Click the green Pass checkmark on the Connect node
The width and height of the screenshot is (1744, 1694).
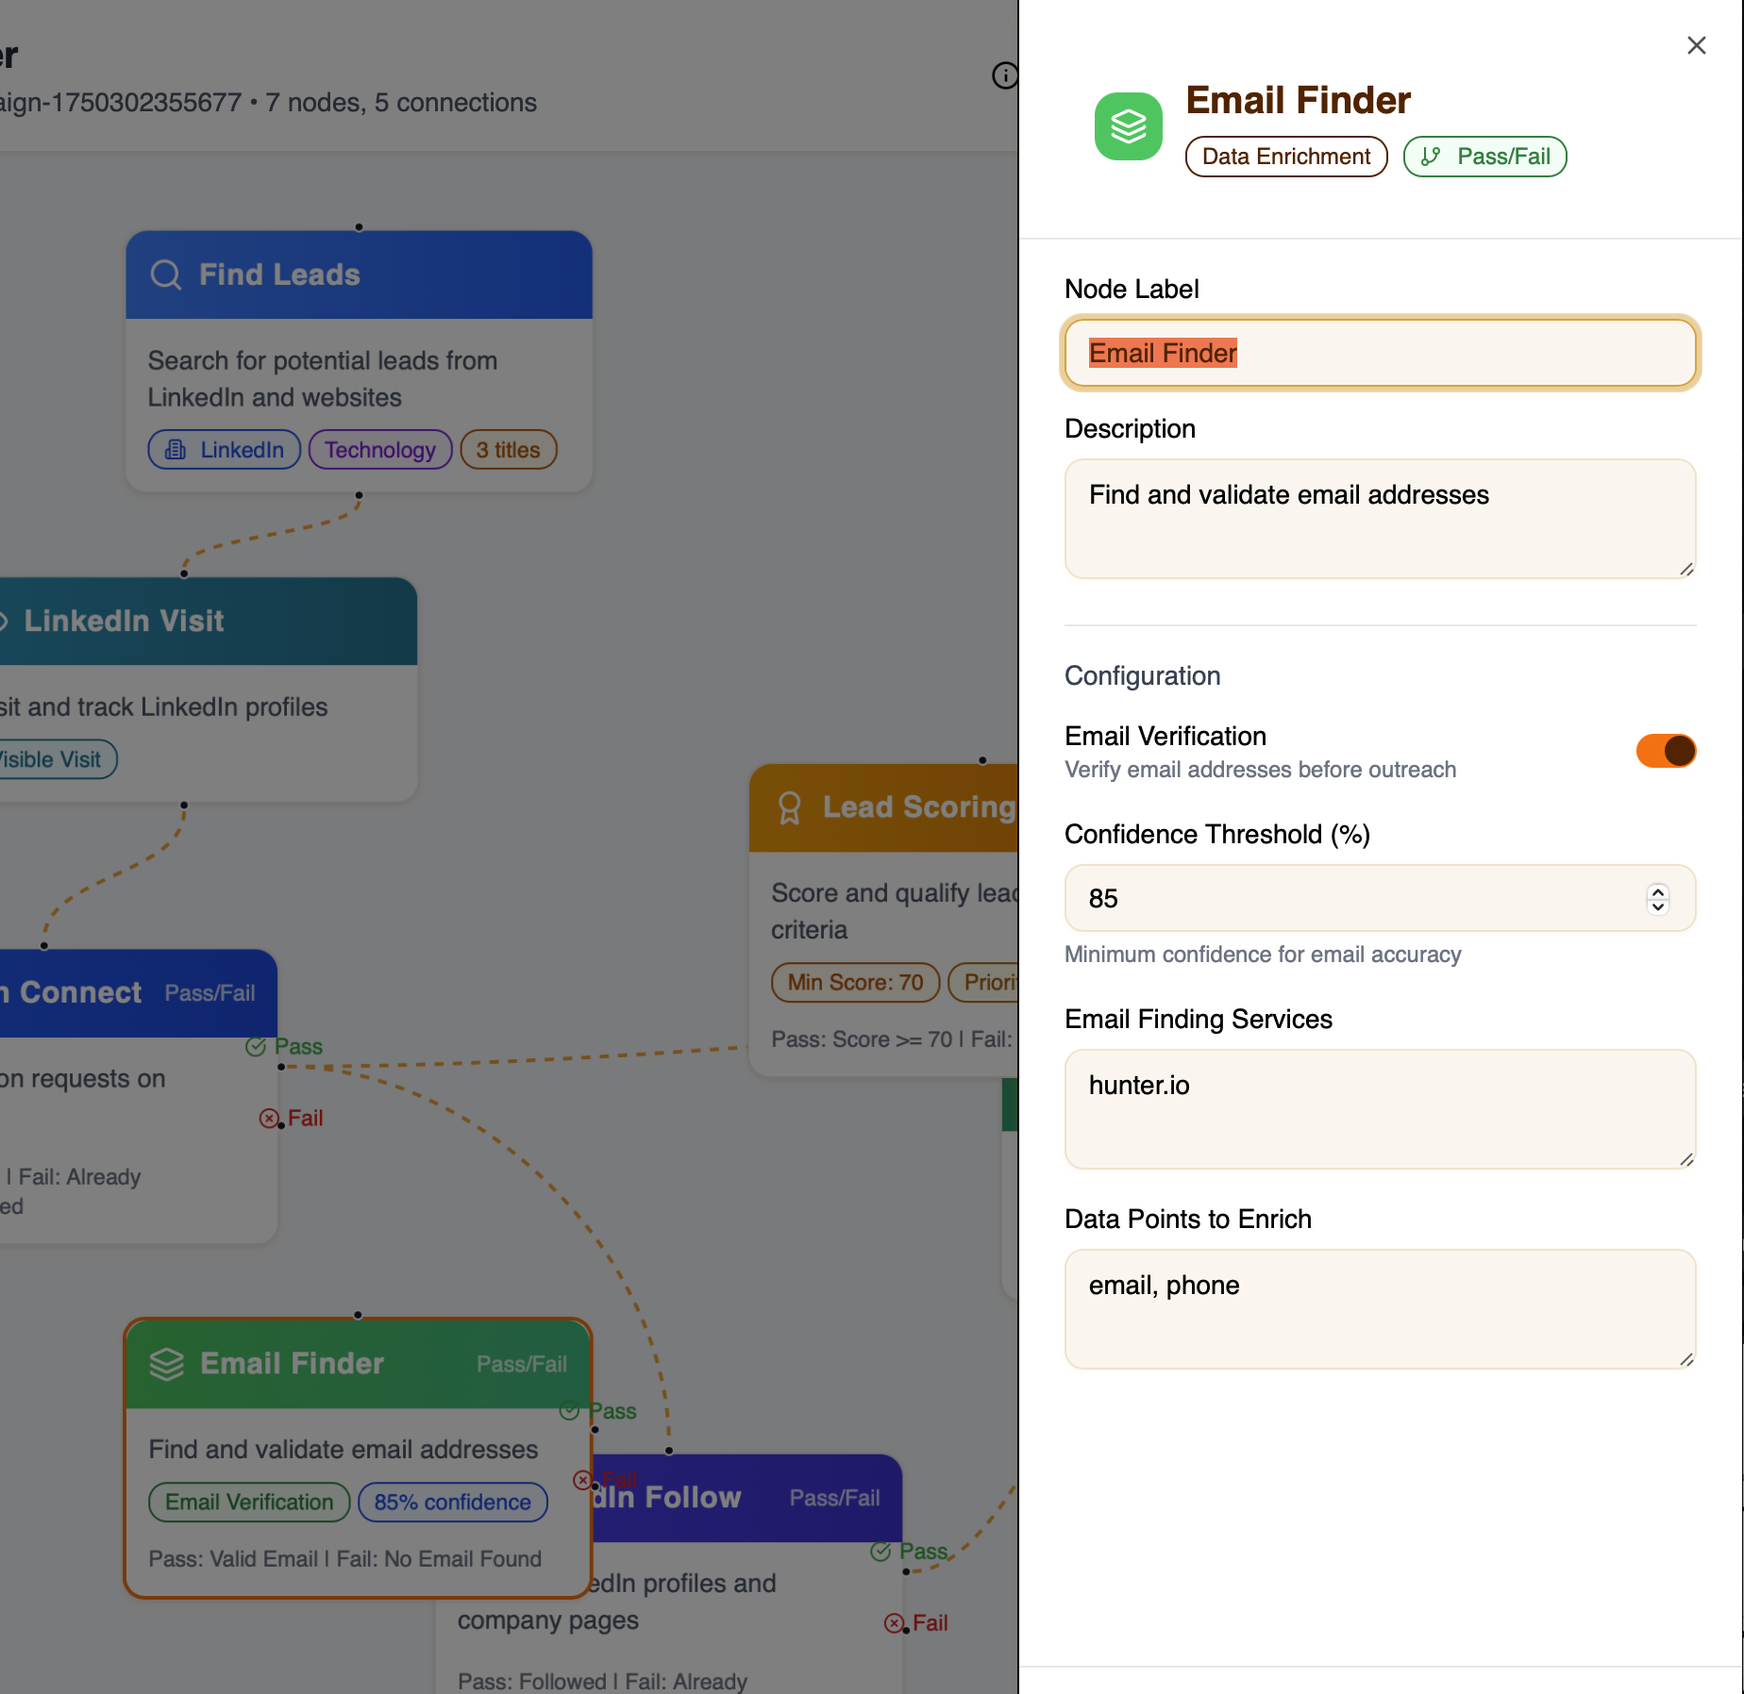click(x=254, y=1047)
